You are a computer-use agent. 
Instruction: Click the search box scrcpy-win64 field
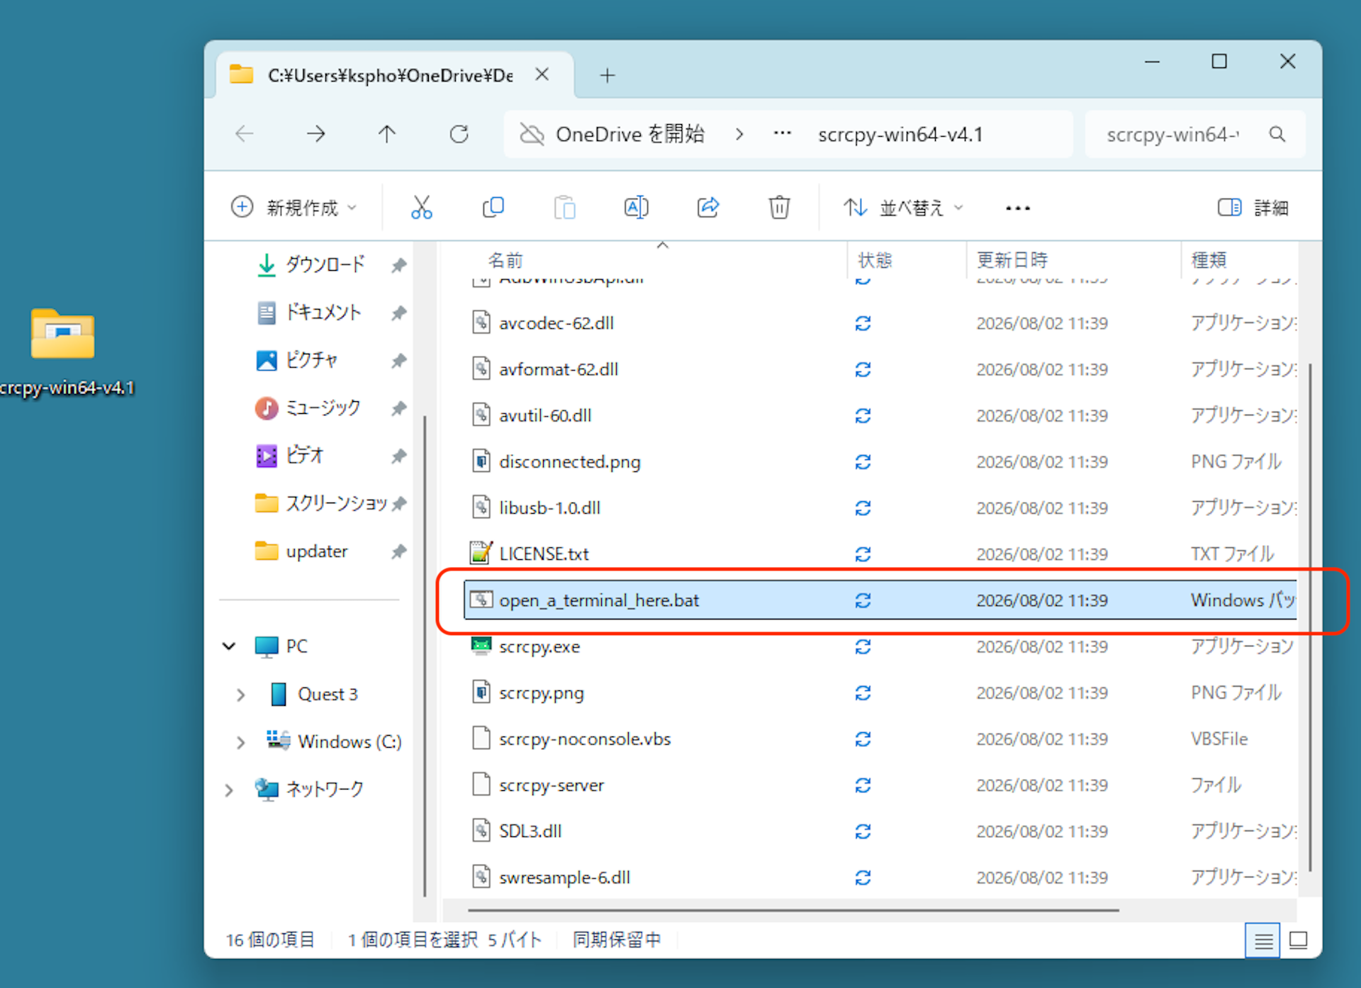pyautogui.click(x=1195, y=134)
